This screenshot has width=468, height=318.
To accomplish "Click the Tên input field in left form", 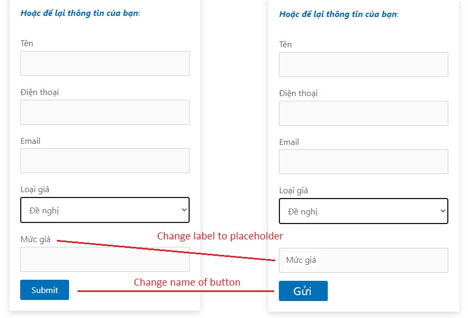I will [x=105, y=63].
